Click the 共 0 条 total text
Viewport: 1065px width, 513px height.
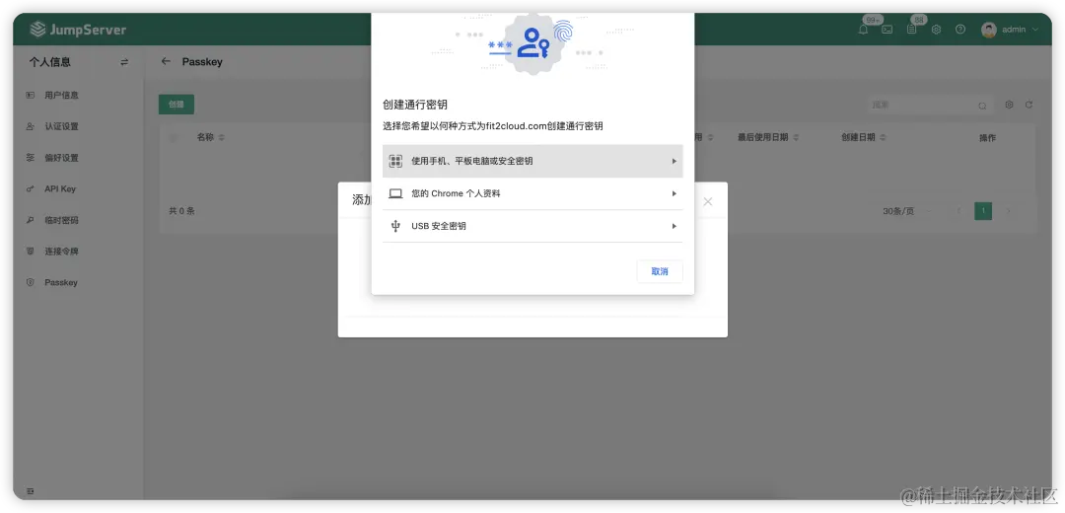(x=182, y=211)
